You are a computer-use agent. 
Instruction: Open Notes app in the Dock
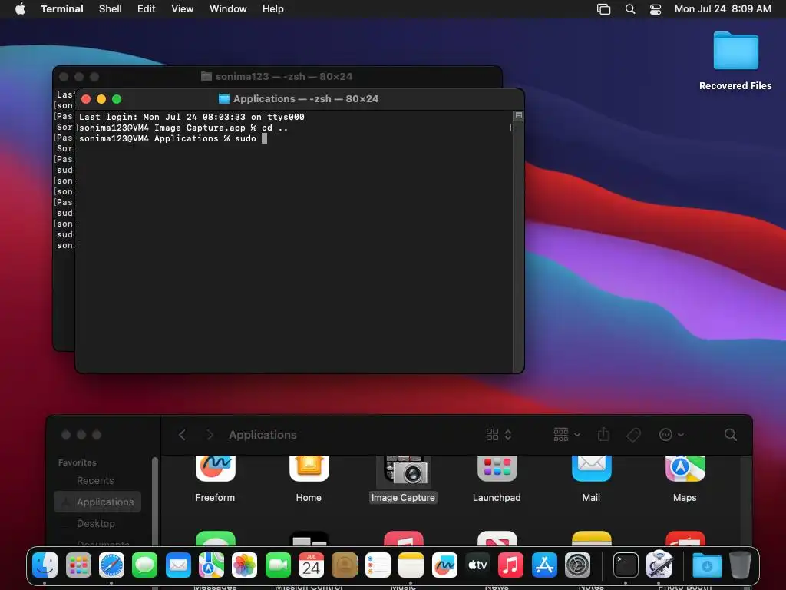click(x=411, y=565)
